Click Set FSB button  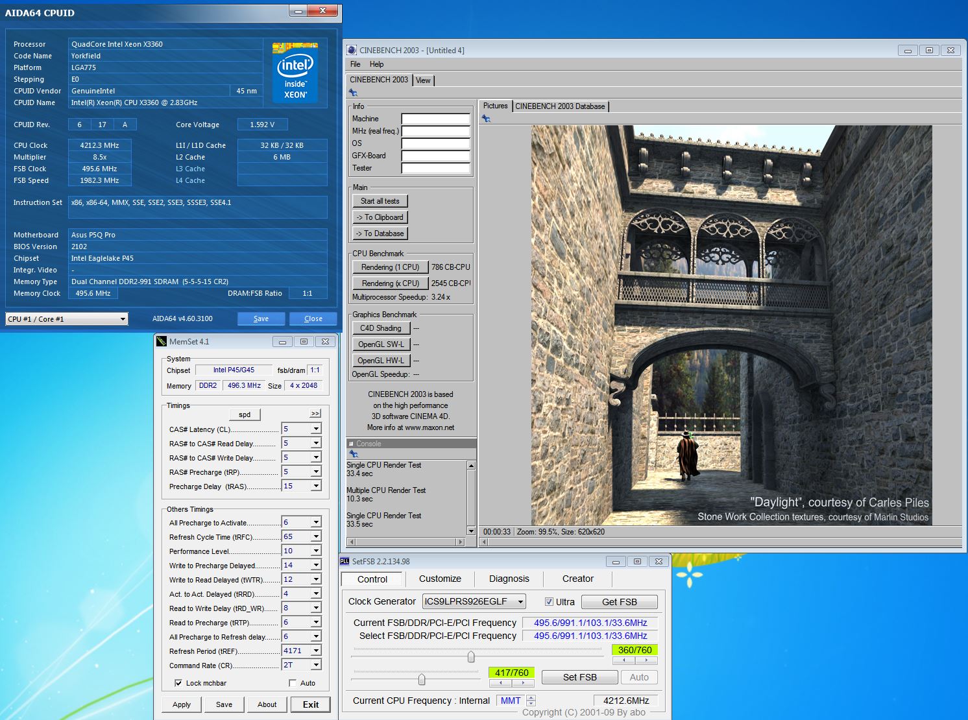[579, 677]
